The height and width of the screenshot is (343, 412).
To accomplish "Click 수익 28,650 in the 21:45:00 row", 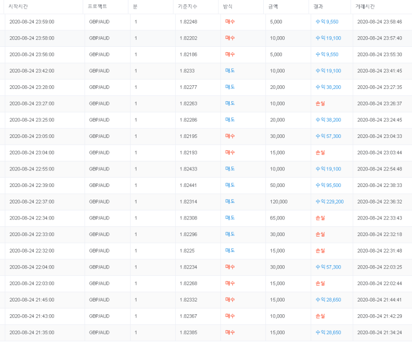I will pyautogui.click(x=328, y=300).
